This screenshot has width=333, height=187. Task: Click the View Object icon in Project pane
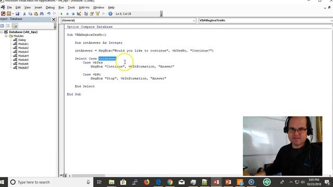[x=8, y=26]
